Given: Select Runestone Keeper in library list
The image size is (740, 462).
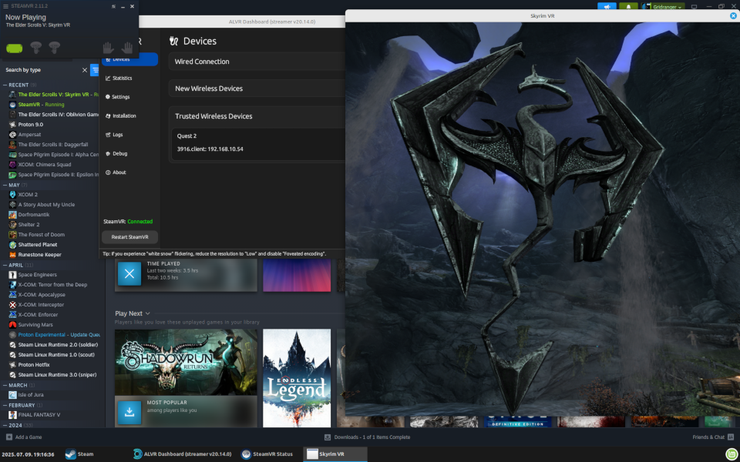Looking at the screenshot, I should pos(39,255).
